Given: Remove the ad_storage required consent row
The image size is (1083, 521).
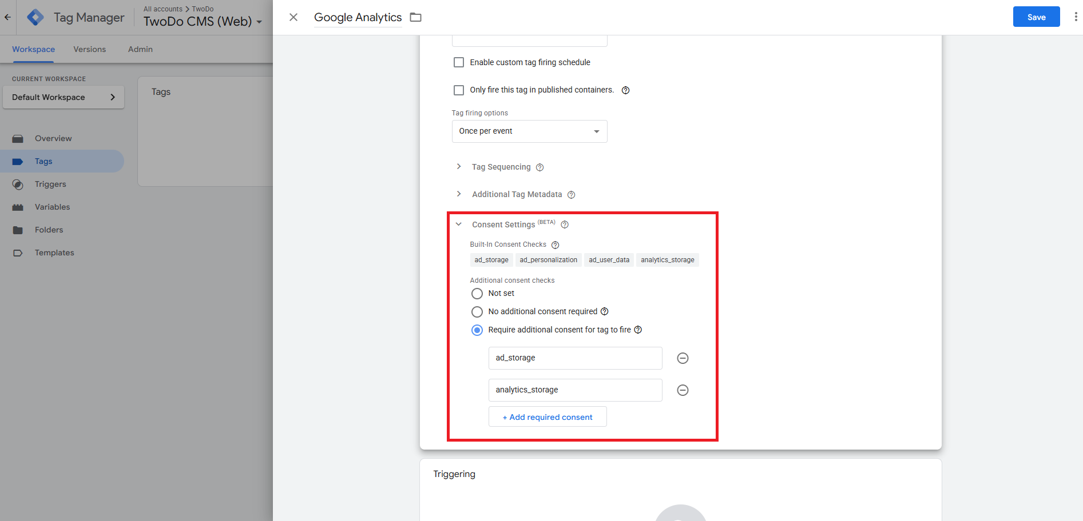Looking at the screenshot, I should pos(683,358).
